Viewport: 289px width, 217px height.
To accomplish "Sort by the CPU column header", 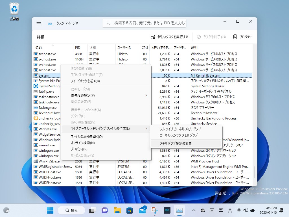I will click(144, 47).
